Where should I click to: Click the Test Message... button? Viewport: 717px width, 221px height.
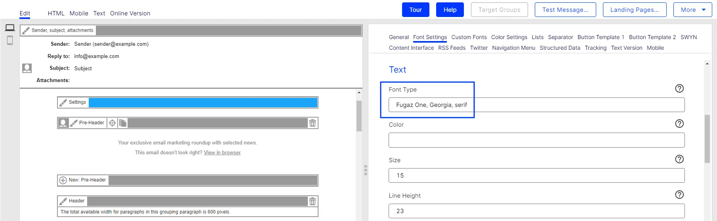click(565, 10)
